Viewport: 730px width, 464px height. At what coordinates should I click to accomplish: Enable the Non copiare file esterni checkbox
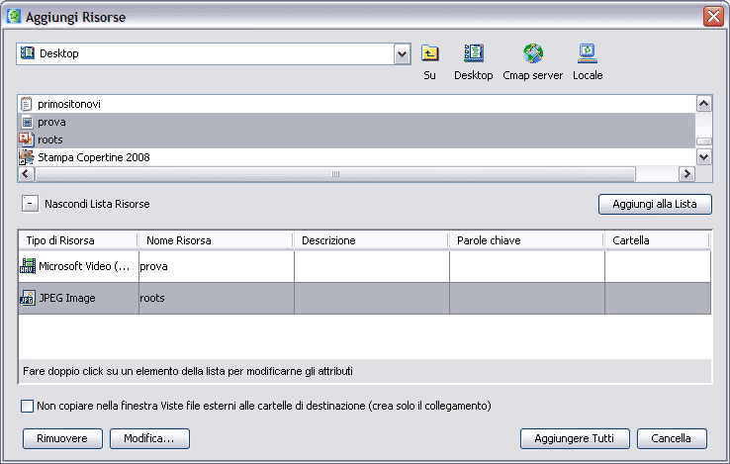[27, 406]
